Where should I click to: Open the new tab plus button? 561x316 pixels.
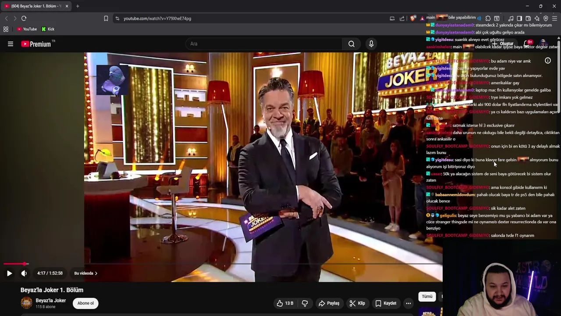(78, 6)
